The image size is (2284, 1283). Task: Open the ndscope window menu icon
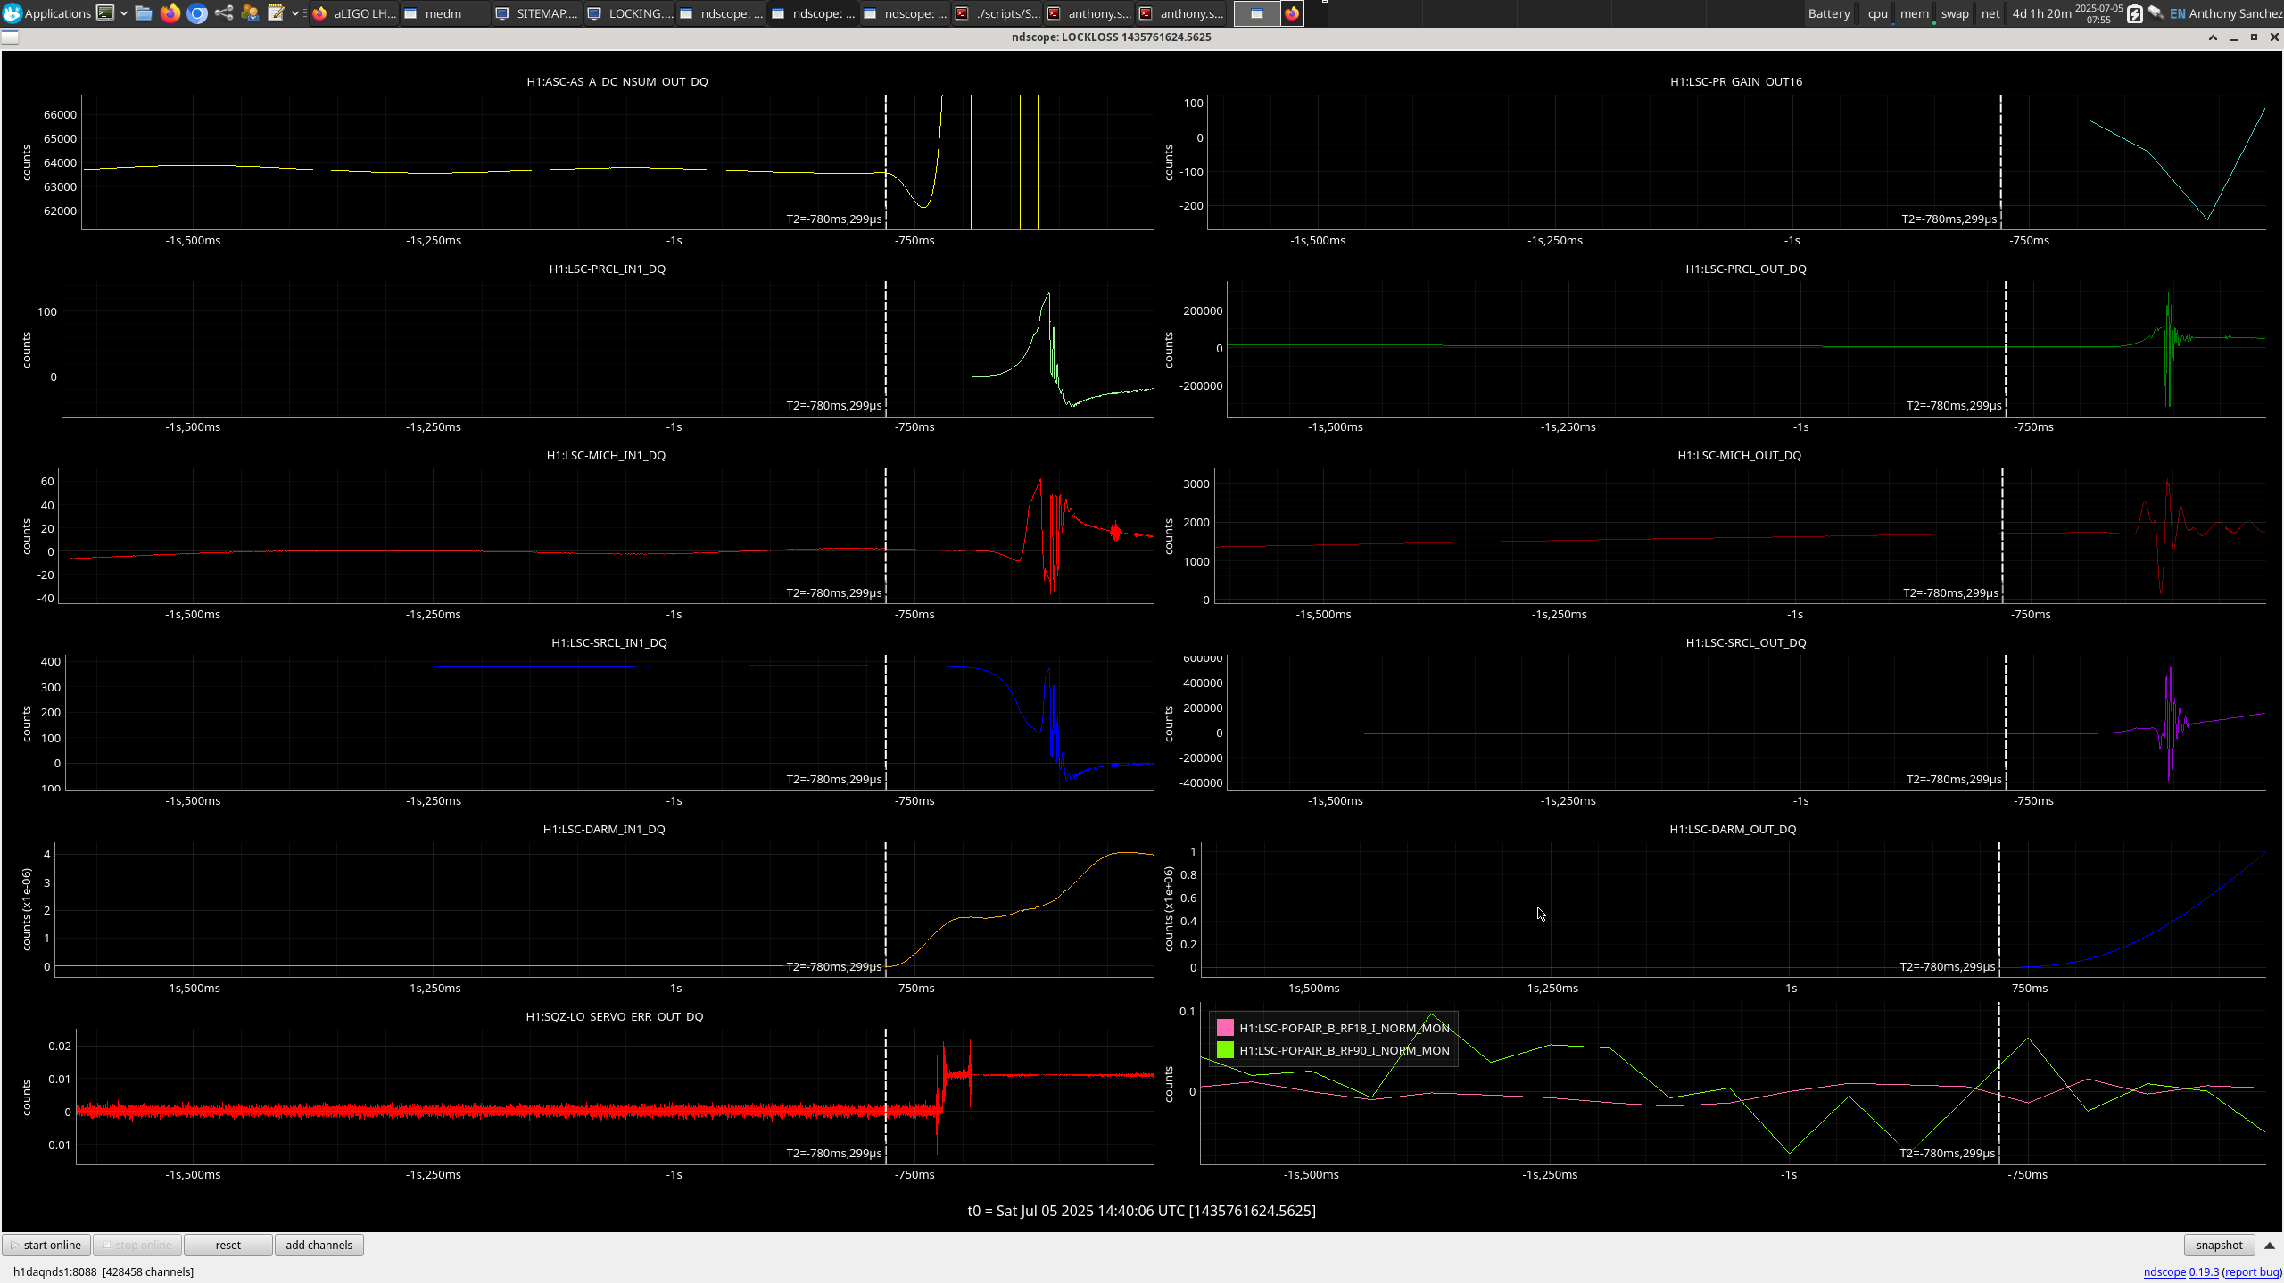pos(10,37)
